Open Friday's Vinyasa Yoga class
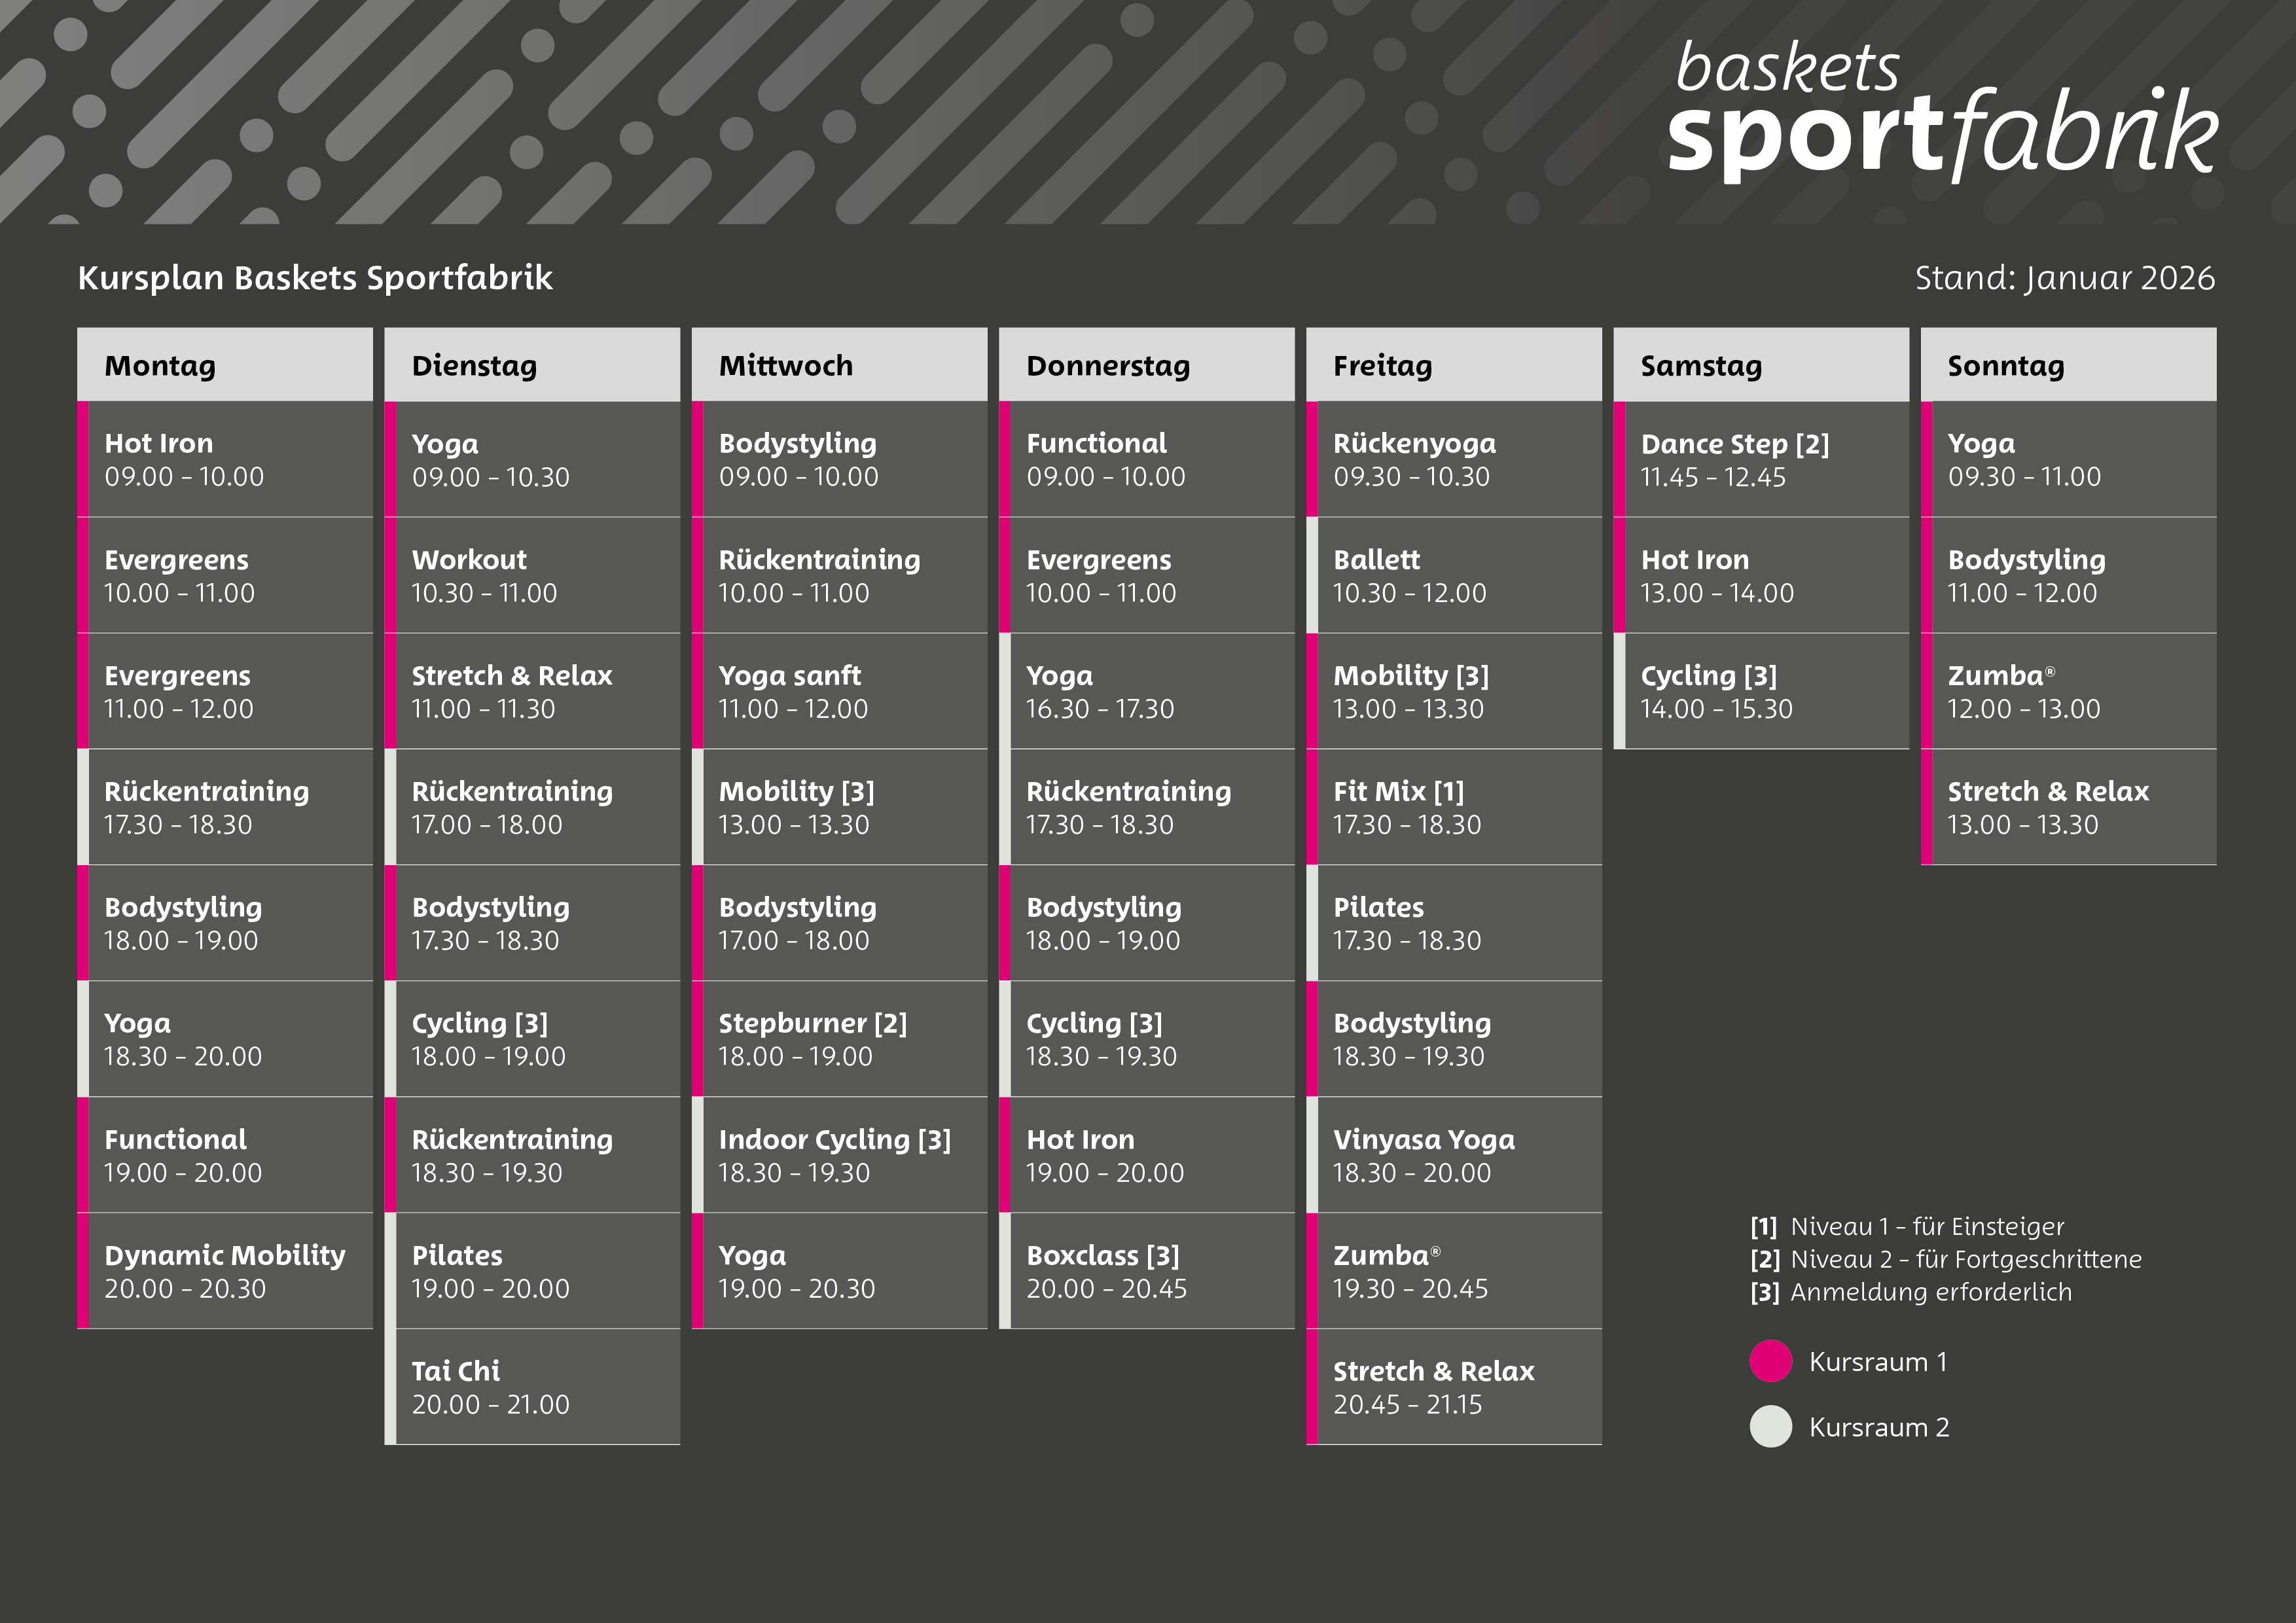The width and height of the screenshot is (2296, 1623). [x=1454, y=1155]
